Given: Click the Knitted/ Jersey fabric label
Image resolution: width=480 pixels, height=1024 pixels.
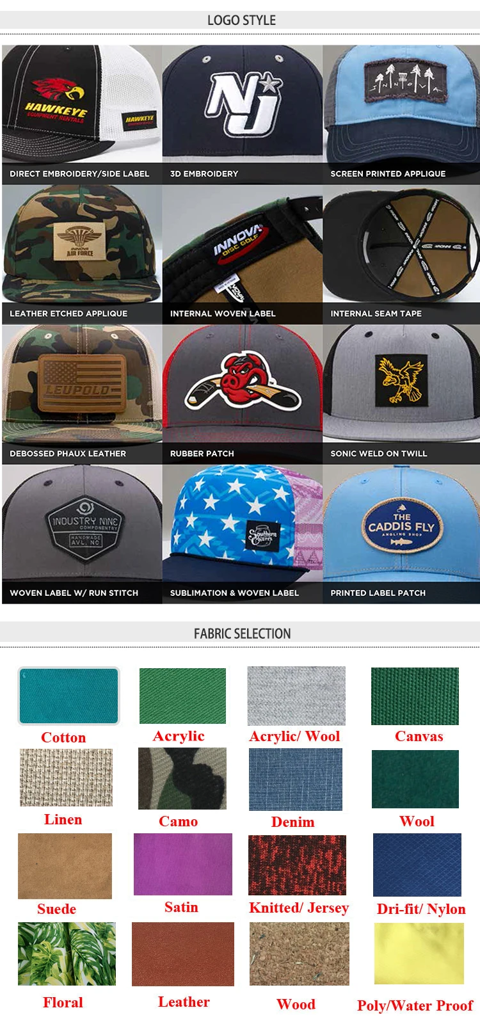Looking at the screenshot, I should pyautogui.click(x=299, y=908).
